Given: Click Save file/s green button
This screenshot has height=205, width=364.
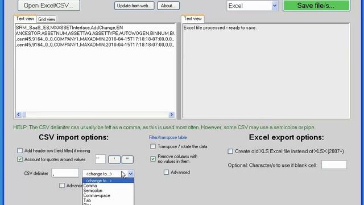Looking at the screenshot, I should pos(316,5).
